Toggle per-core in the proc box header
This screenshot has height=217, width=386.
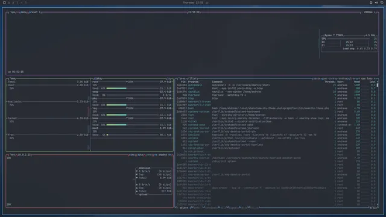click(x=329, y=78)
